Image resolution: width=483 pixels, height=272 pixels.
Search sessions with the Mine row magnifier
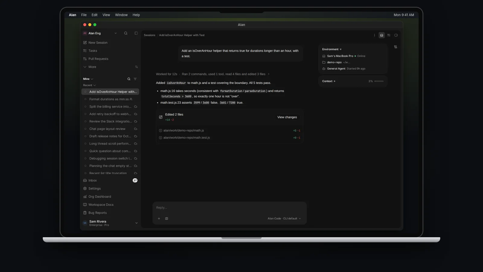pos(129,79)
